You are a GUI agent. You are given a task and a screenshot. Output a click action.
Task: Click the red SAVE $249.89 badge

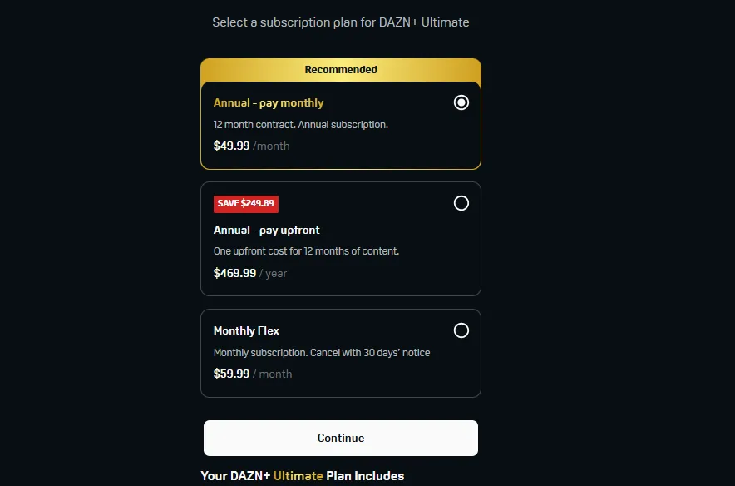(x=246, y=203)
